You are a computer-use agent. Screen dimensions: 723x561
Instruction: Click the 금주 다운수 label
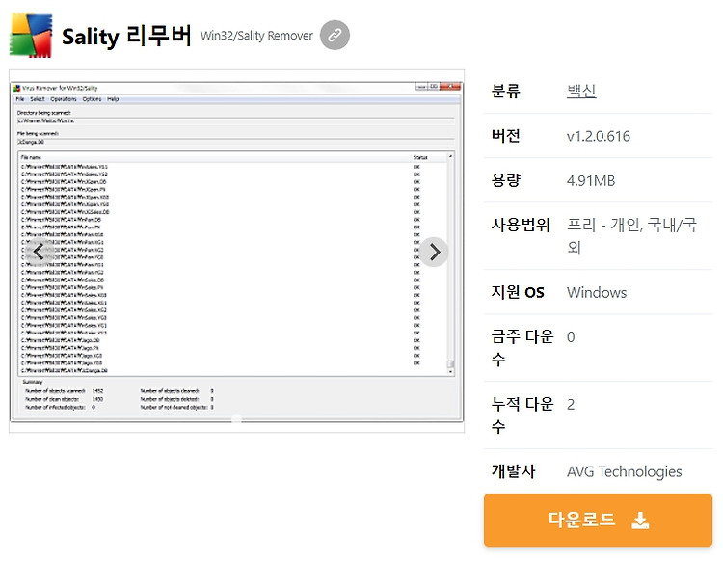tap(522, 348)
